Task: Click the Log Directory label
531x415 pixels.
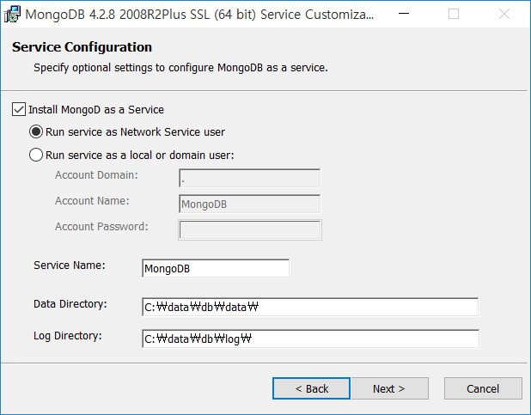Action: (68, 336)
